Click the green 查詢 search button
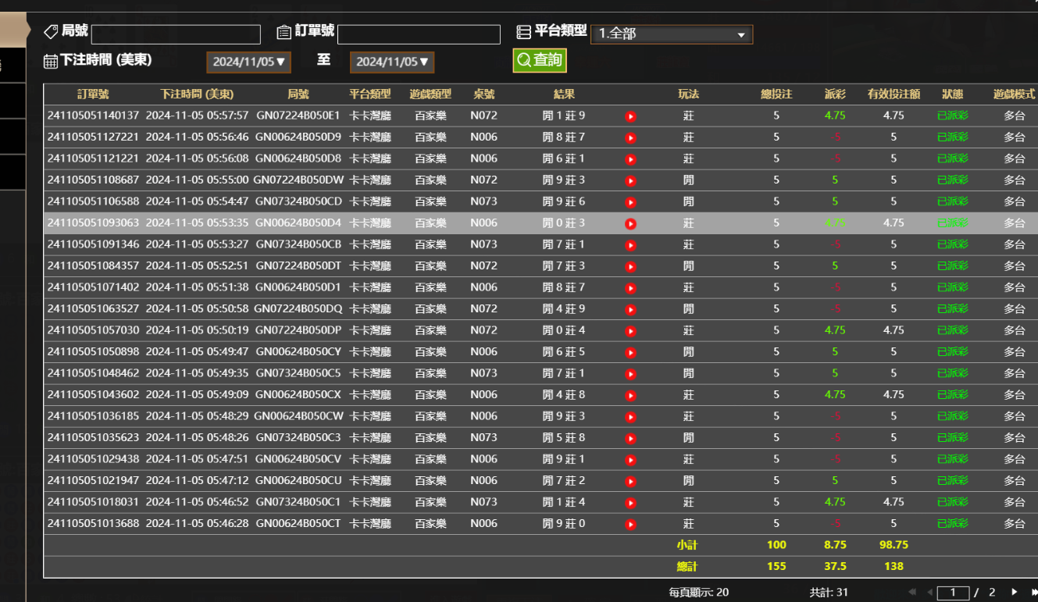The image size is (1038, 602). 539,60
